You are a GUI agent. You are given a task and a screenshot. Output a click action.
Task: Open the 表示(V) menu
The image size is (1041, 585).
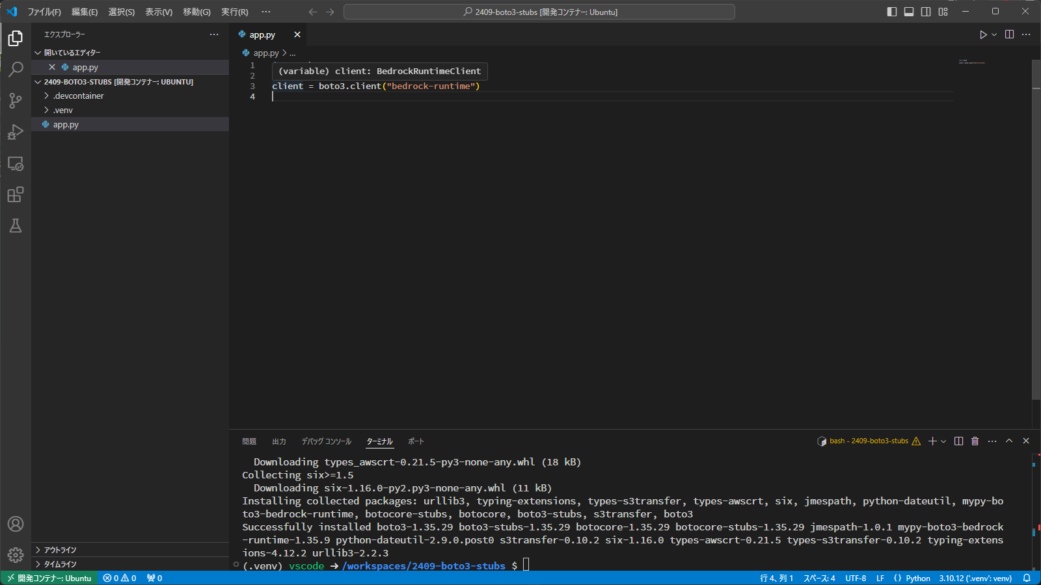(x=159, y=12)
